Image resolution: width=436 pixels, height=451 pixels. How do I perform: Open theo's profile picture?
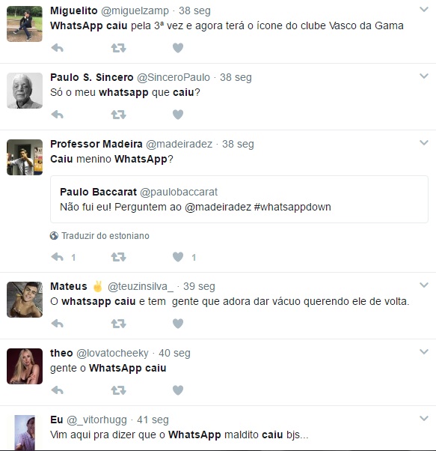[25, 366]
